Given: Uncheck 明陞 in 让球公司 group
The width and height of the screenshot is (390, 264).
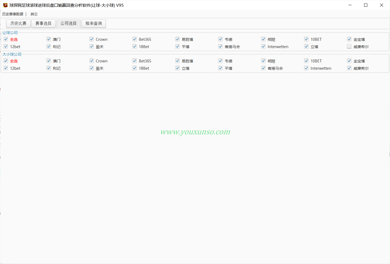Looking at the screenshot, I should (263, 39).
